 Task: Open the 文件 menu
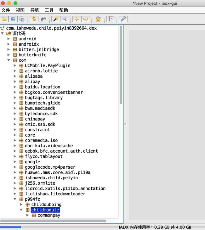(6, 10)
